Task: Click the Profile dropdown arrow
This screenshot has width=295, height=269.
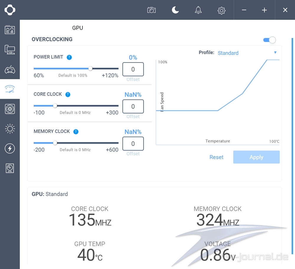Action: click(275, 53)
